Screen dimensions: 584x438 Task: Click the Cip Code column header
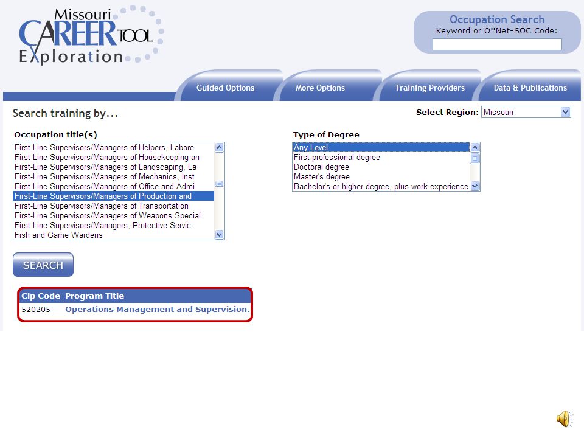click(x=41, y=296)
